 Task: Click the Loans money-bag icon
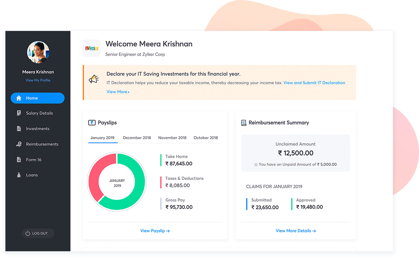pyautogui.click(x=19, y=175)
